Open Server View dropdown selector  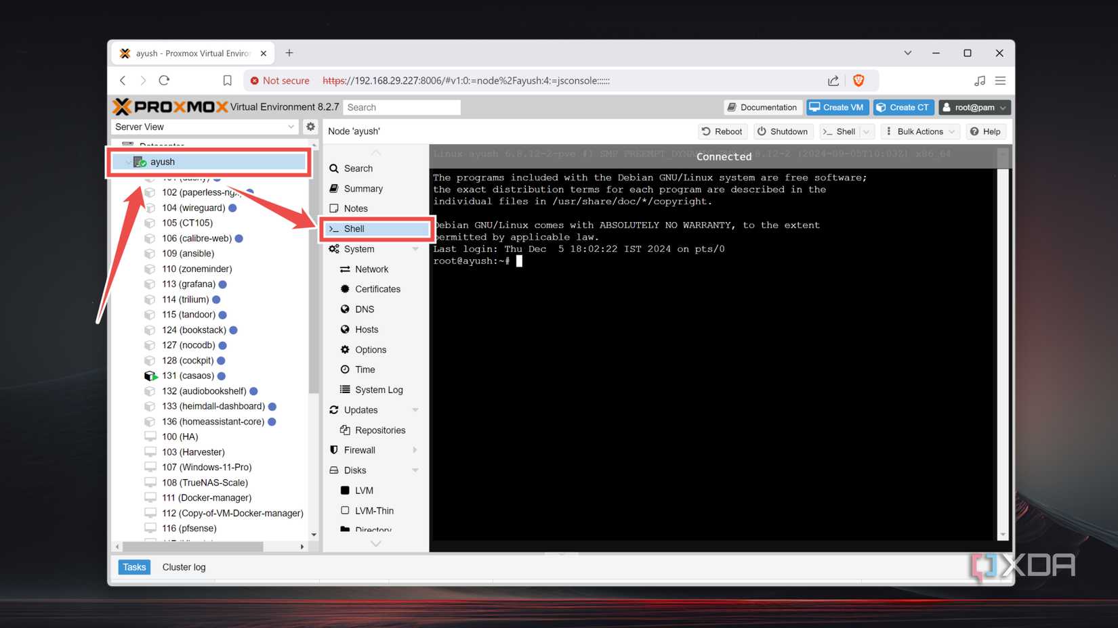tap(204, 127)
